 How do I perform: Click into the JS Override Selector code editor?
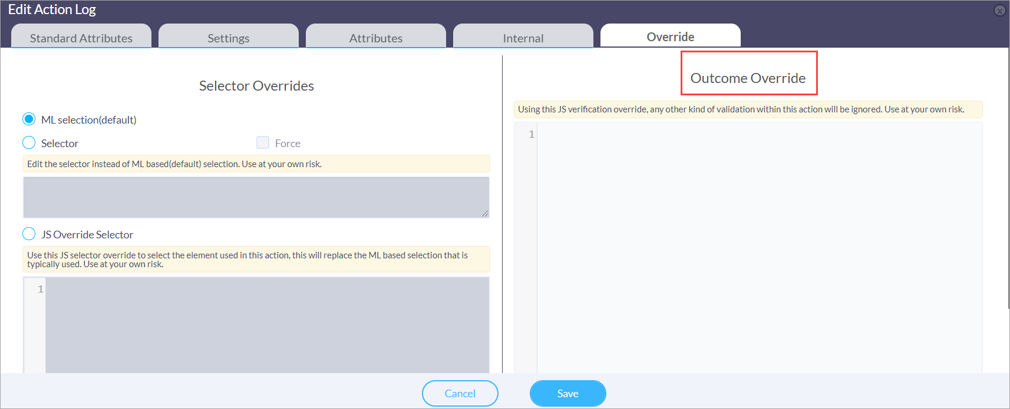tap(268, 325)
